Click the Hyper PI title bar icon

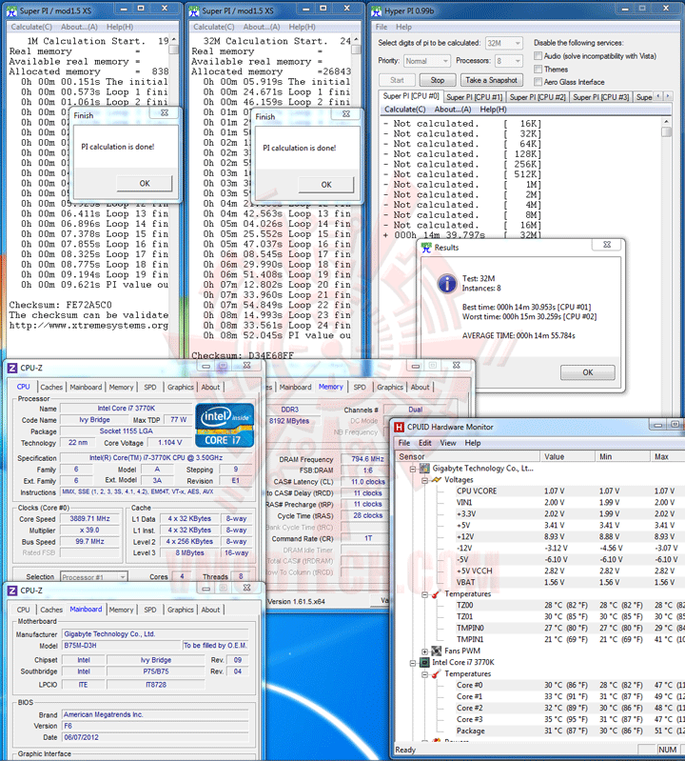pyautogui.click(x=376, y=10)
